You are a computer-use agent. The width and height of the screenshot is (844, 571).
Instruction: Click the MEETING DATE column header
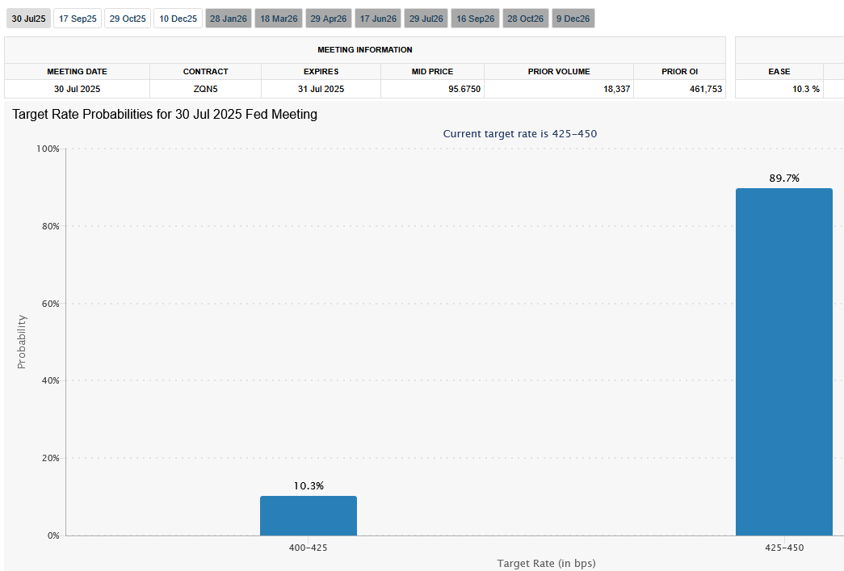coord(77,72)
